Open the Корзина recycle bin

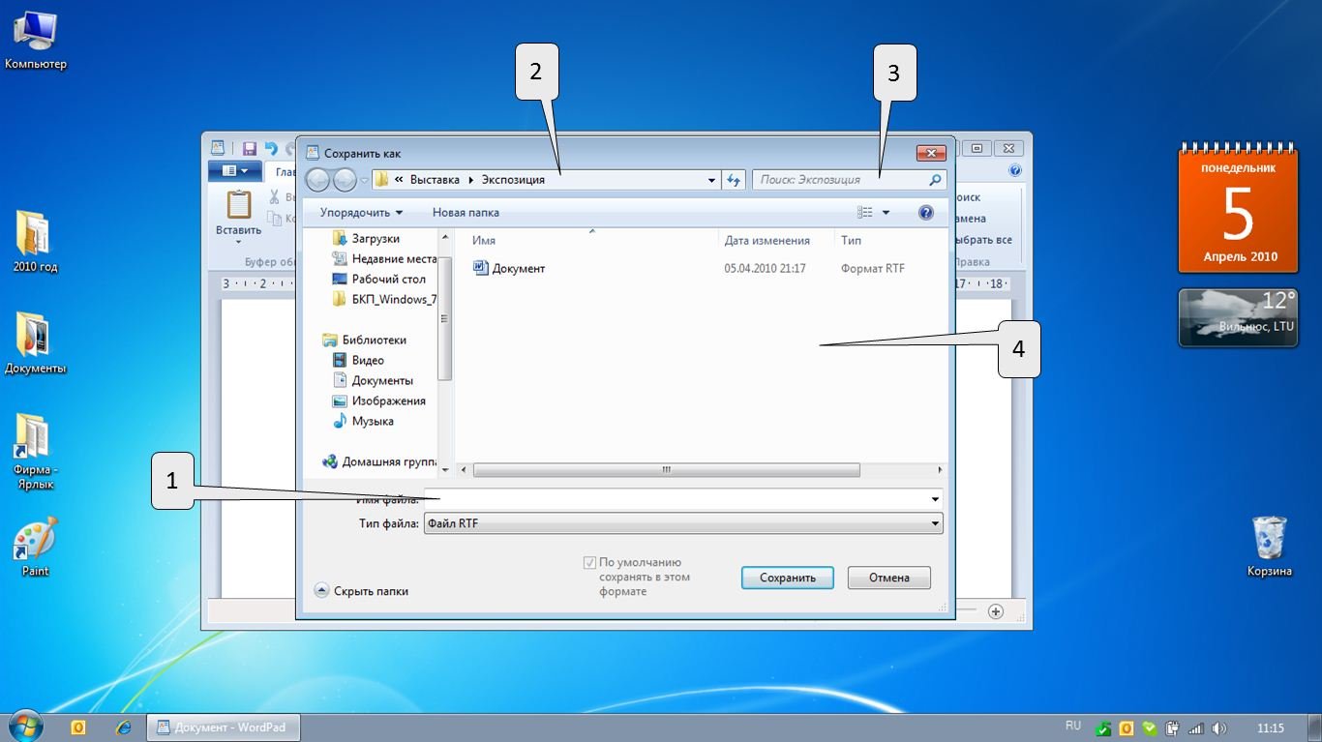(x=1269, y=544)
